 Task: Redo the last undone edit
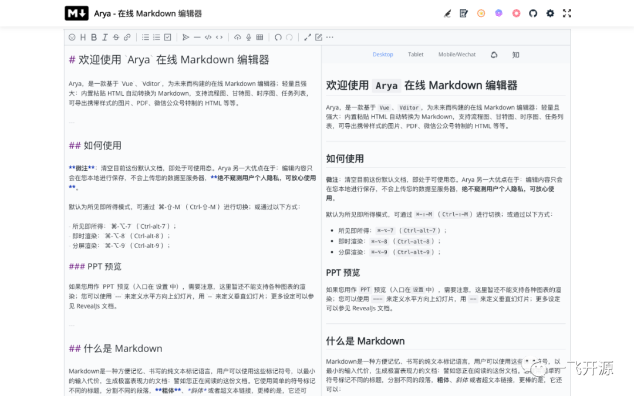[x=289, y=37]
